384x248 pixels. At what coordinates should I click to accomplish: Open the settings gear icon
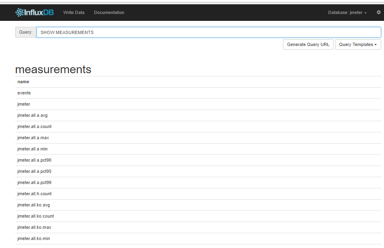379,12
